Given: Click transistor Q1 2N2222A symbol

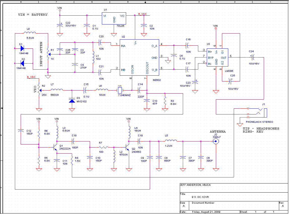Looking at the screenshot, I should click(55, 147).
